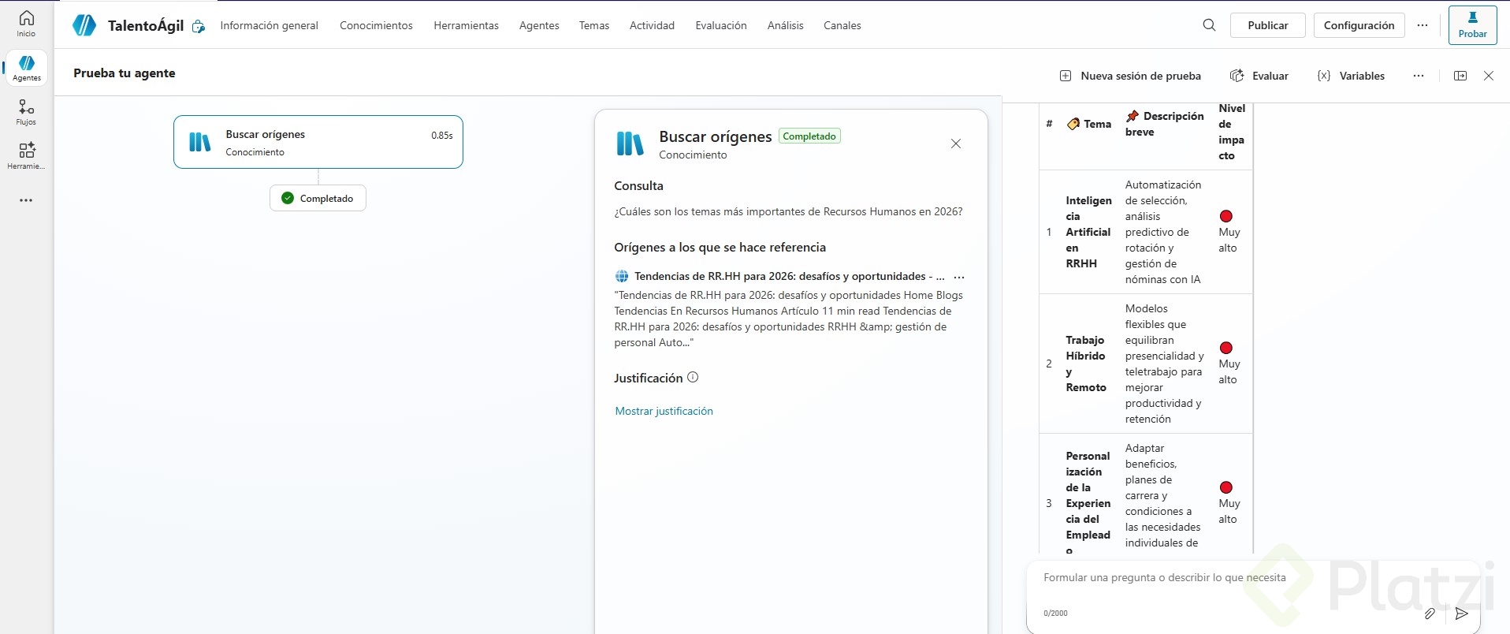
Task: Open source reference options ellipsis
Action: [959, 277]
